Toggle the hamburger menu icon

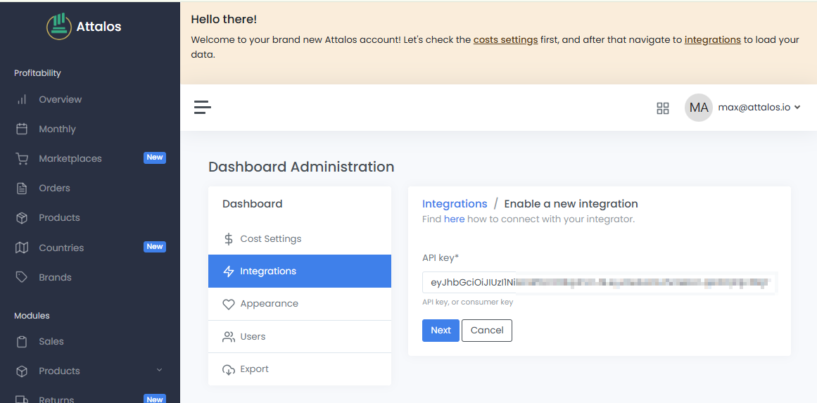coord(203,108)
